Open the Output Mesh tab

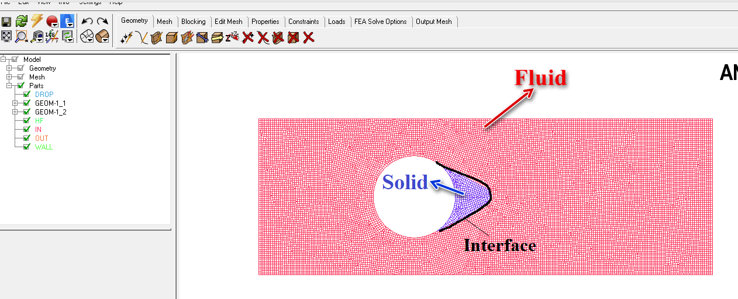[434, 22]
